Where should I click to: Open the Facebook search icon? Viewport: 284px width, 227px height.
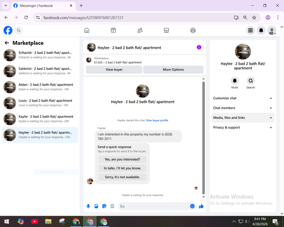point(19,30)
